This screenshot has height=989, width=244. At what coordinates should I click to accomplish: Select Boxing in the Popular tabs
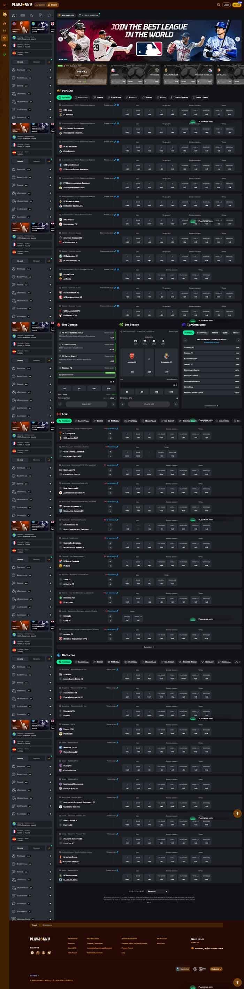[147, 97]
